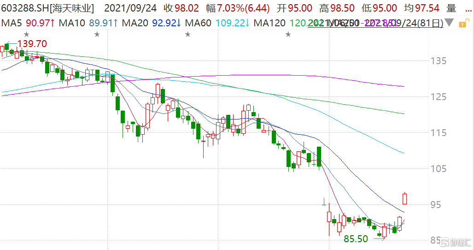This screenshot has width=474, height=250.
Task: Click the average price 均97.54
Action: pos(421,8)
